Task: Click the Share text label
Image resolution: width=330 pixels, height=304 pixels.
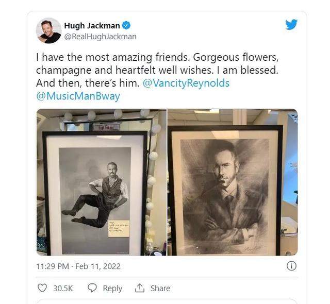Action: (160, 288)
